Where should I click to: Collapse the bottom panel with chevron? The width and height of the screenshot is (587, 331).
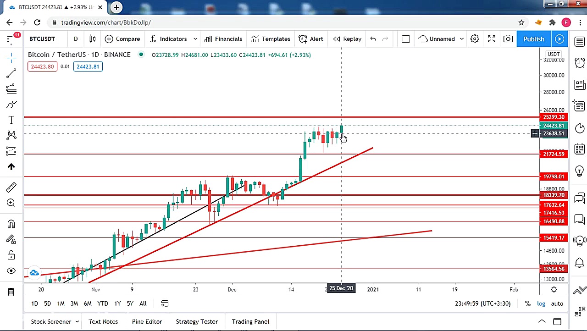point(542,321)
